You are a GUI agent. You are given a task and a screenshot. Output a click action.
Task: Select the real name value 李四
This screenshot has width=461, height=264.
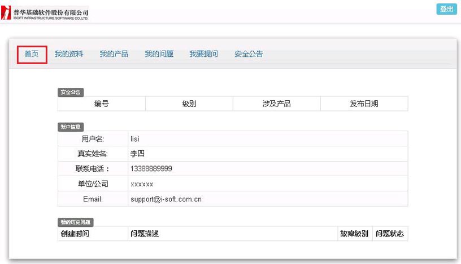(x=137, y=154)
